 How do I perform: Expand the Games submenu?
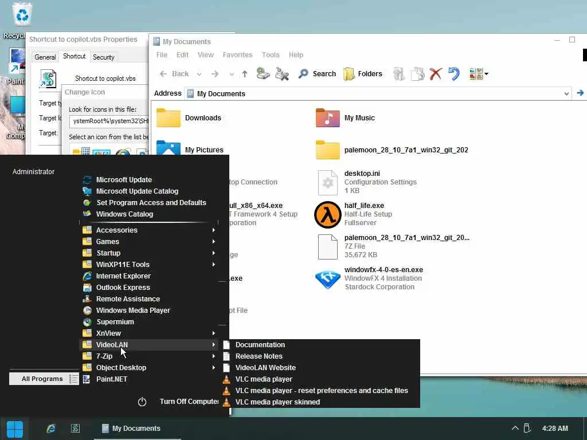point(149,242)
